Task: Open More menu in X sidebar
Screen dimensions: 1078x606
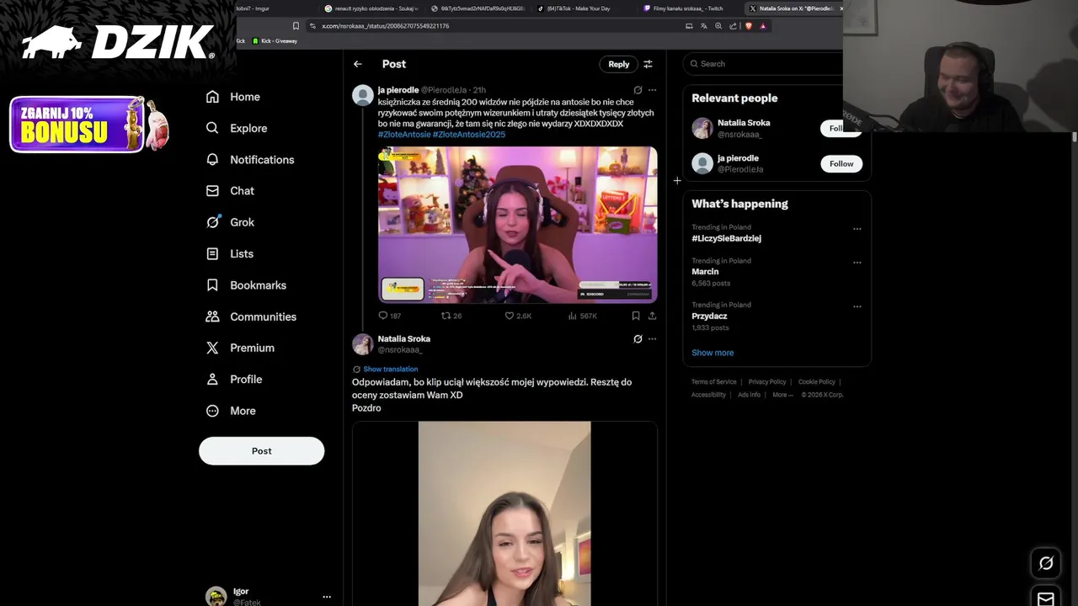Action: point(231,411)
